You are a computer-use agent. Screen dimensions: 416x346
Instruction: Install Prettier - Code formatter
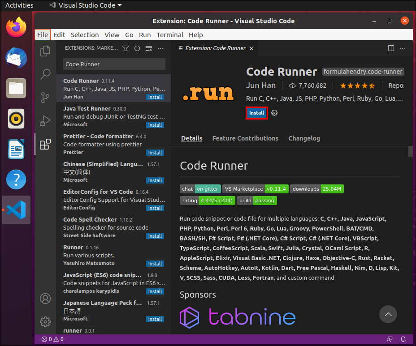(x=155, y=153)
